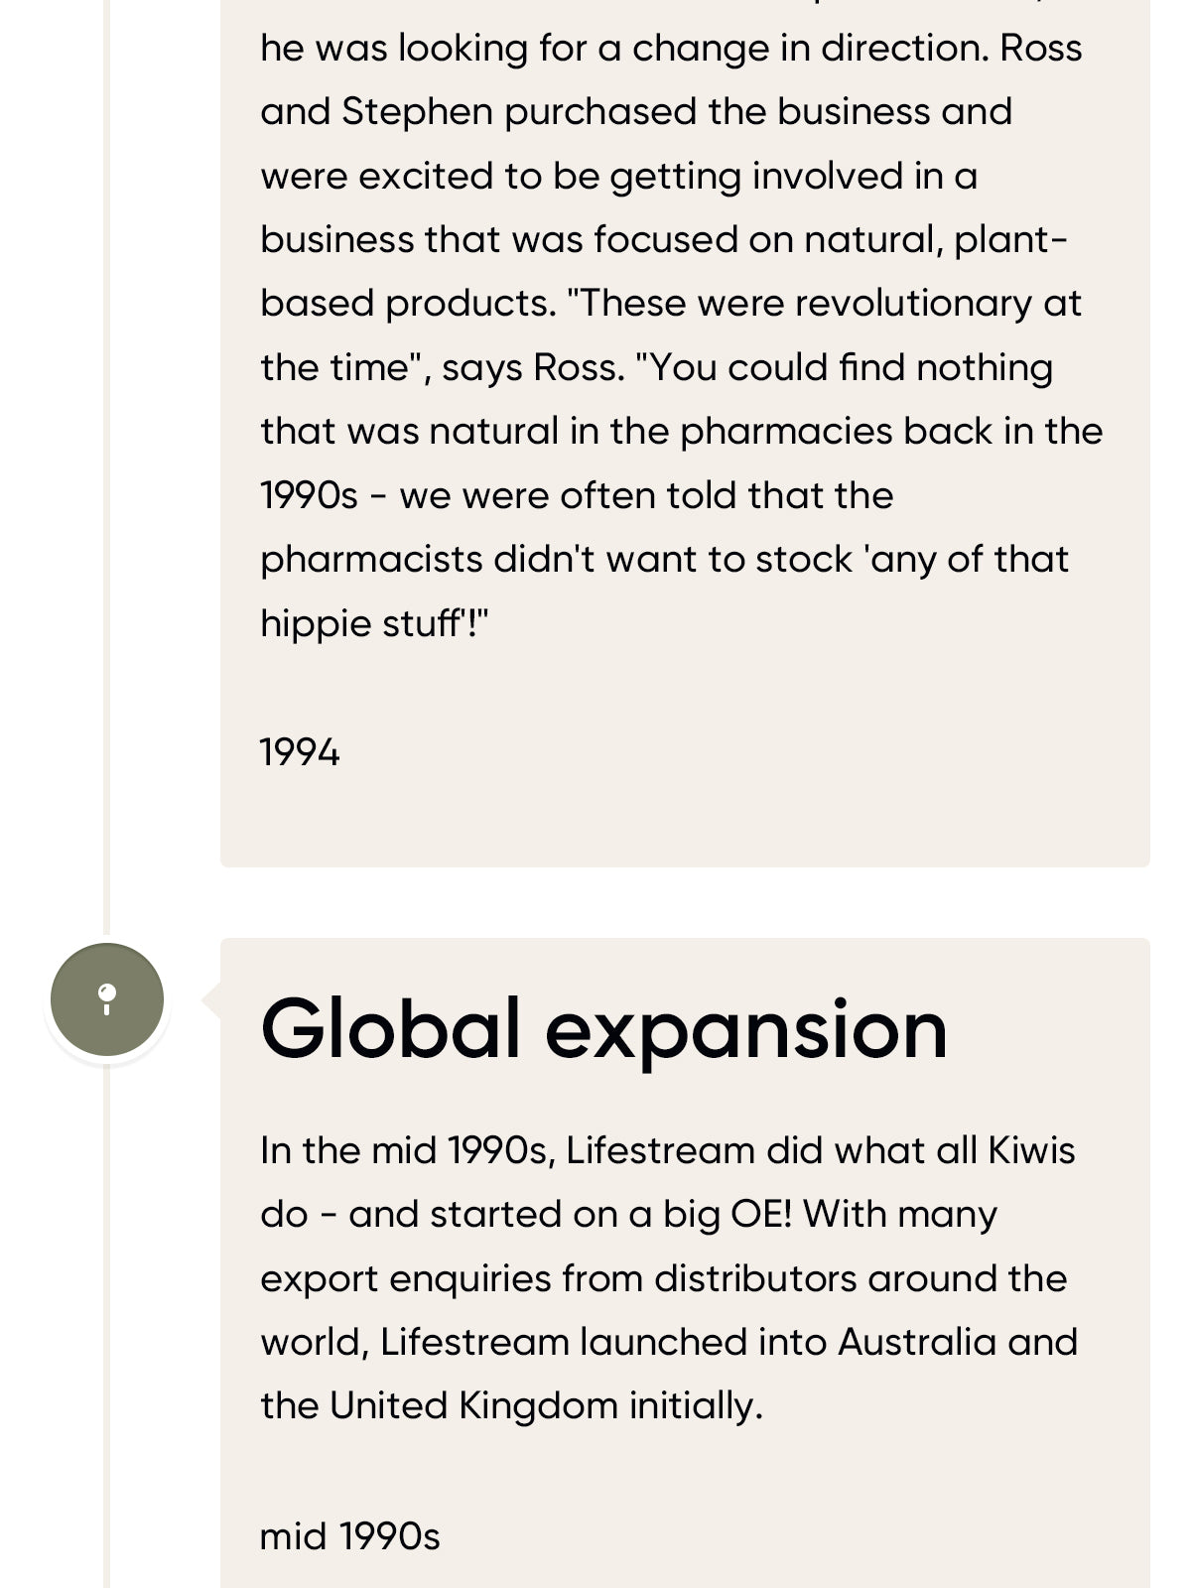The height and width of the screenshot is (1588, 1191).
Task: Click the olive pin timeline marker
Action: pyautogui.click(x=107, y=999)
